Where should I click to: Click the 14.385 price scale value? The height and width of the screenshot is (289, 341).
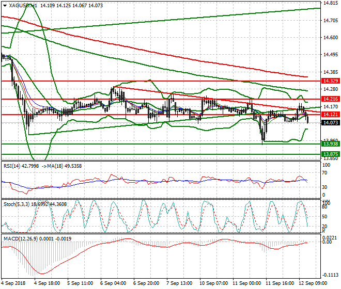[x=331, y=72]
